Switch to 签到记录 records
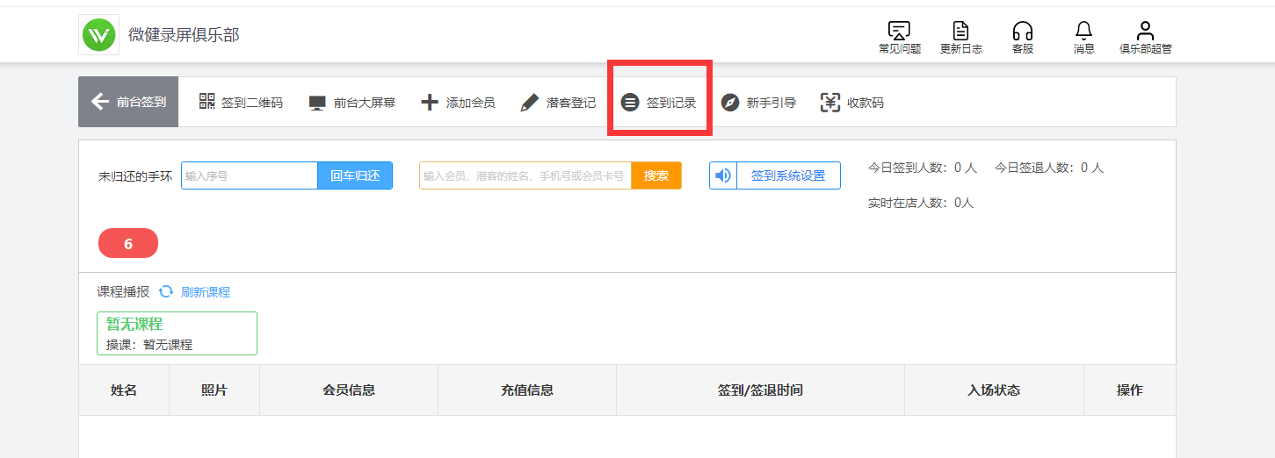Screen dimensions: 1275x458 [x=659, y=103]
